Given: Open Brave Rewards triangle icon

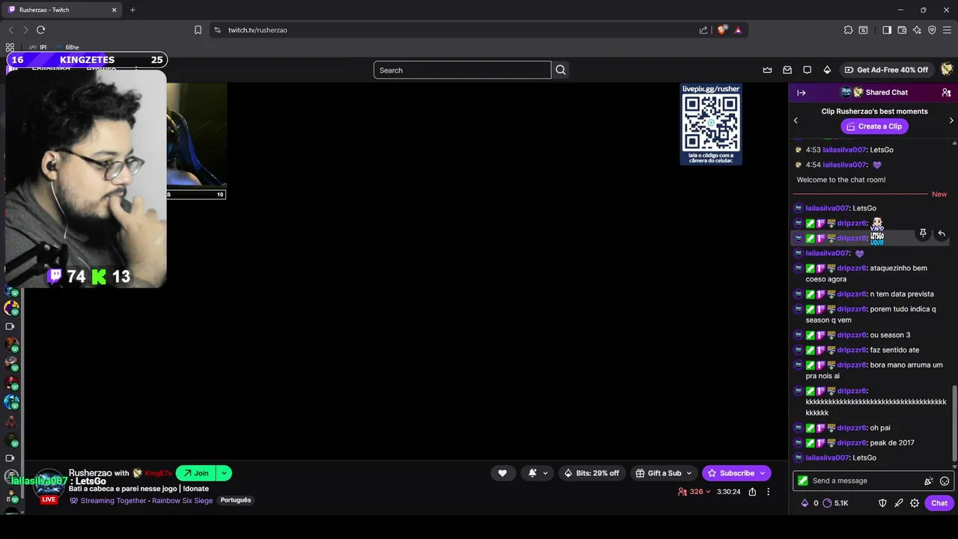Looking at the screenshot, I should point(738,30).
